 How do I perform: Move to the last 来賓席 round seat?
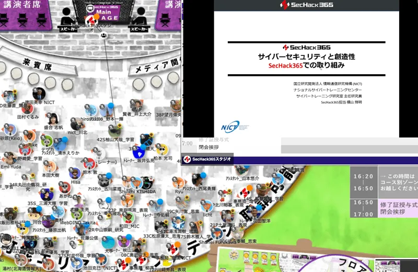[x=67, y=85]
